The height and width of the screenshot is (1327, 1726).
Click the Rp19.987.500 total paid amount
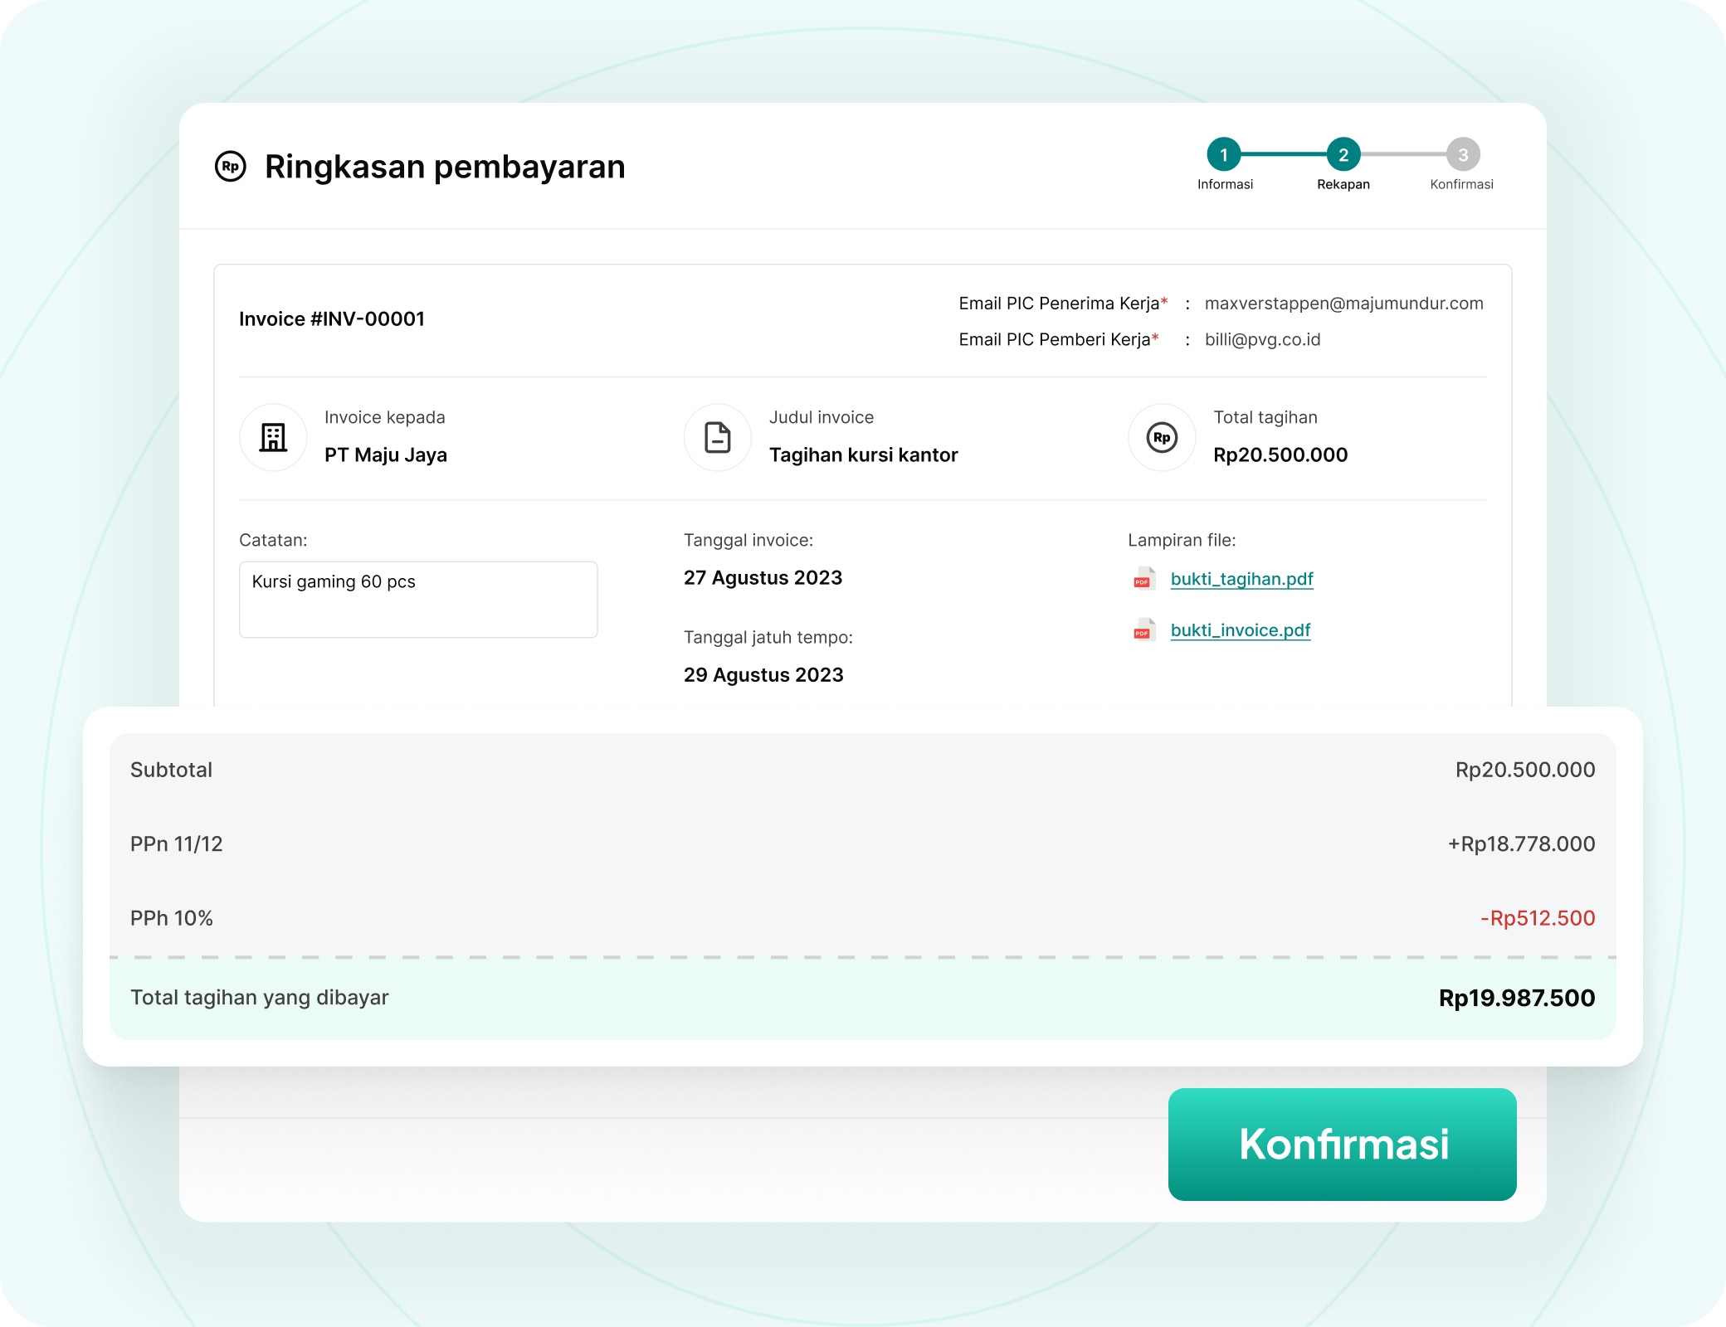pyautogui.click(x=1516, y=998)
